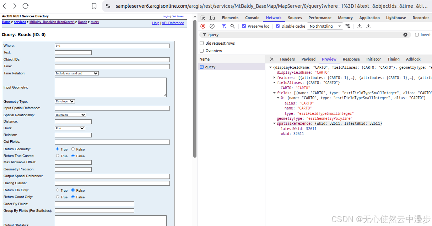Screen dimensions: 432x226
Task: Go back with the browser back arrow
Action: click(5, 6)
